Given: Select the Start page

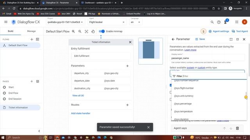Looking at the screenshot, I should click(x=11, y=87).
